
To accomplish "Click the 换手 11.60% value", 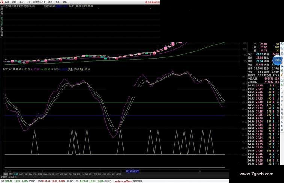I will [x=258, y=68].
